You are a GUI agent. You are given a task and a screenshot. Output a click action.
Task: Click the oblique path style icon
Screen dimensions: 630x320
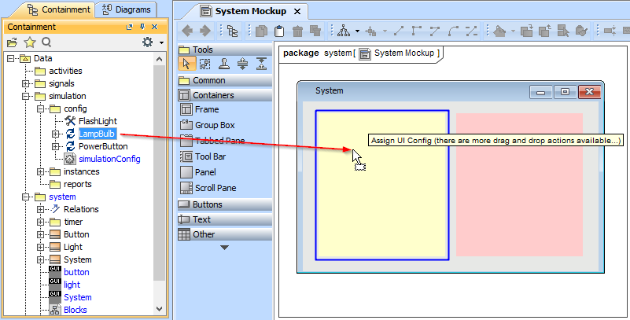tap(435, 31)
